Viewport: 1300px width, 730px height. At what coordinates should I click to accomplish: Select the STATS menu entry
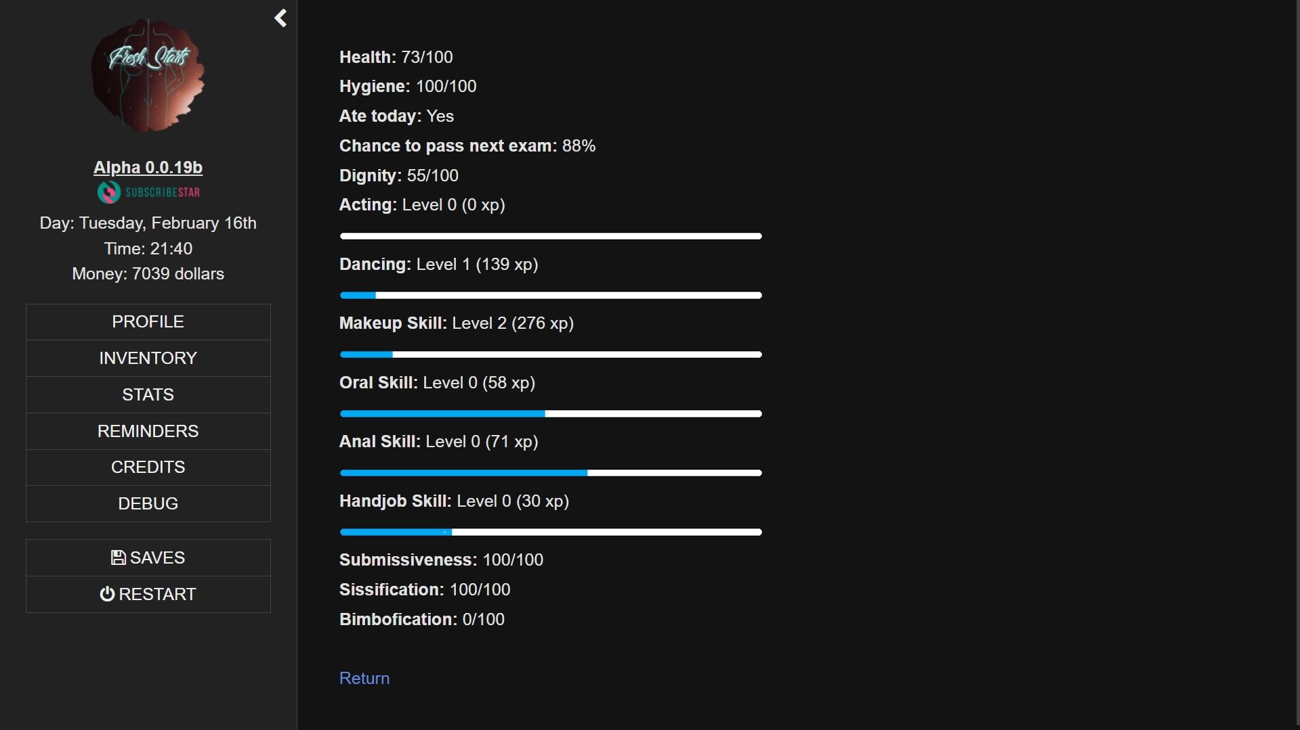tap(148, 394)
